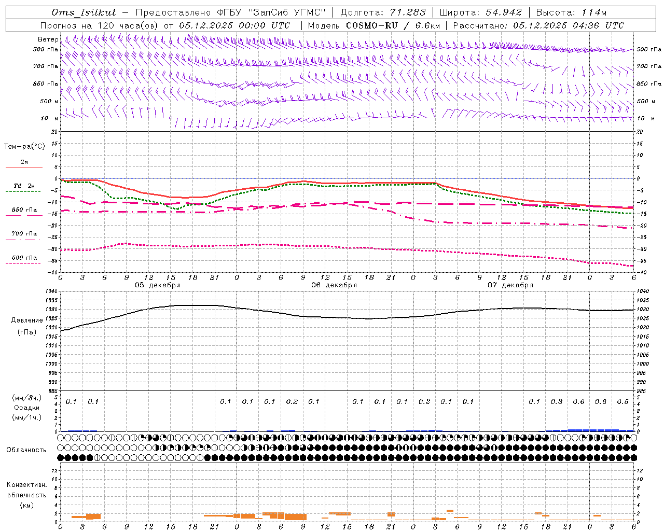664x531 pixels.
Task: Click the 05 декабря date label
Action: point(158,285)
